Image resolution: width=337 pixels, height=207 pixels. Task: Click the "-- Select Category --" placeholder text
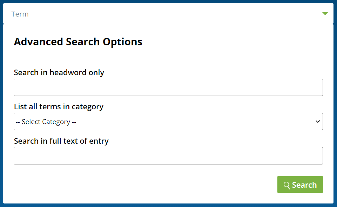(46, 122)
